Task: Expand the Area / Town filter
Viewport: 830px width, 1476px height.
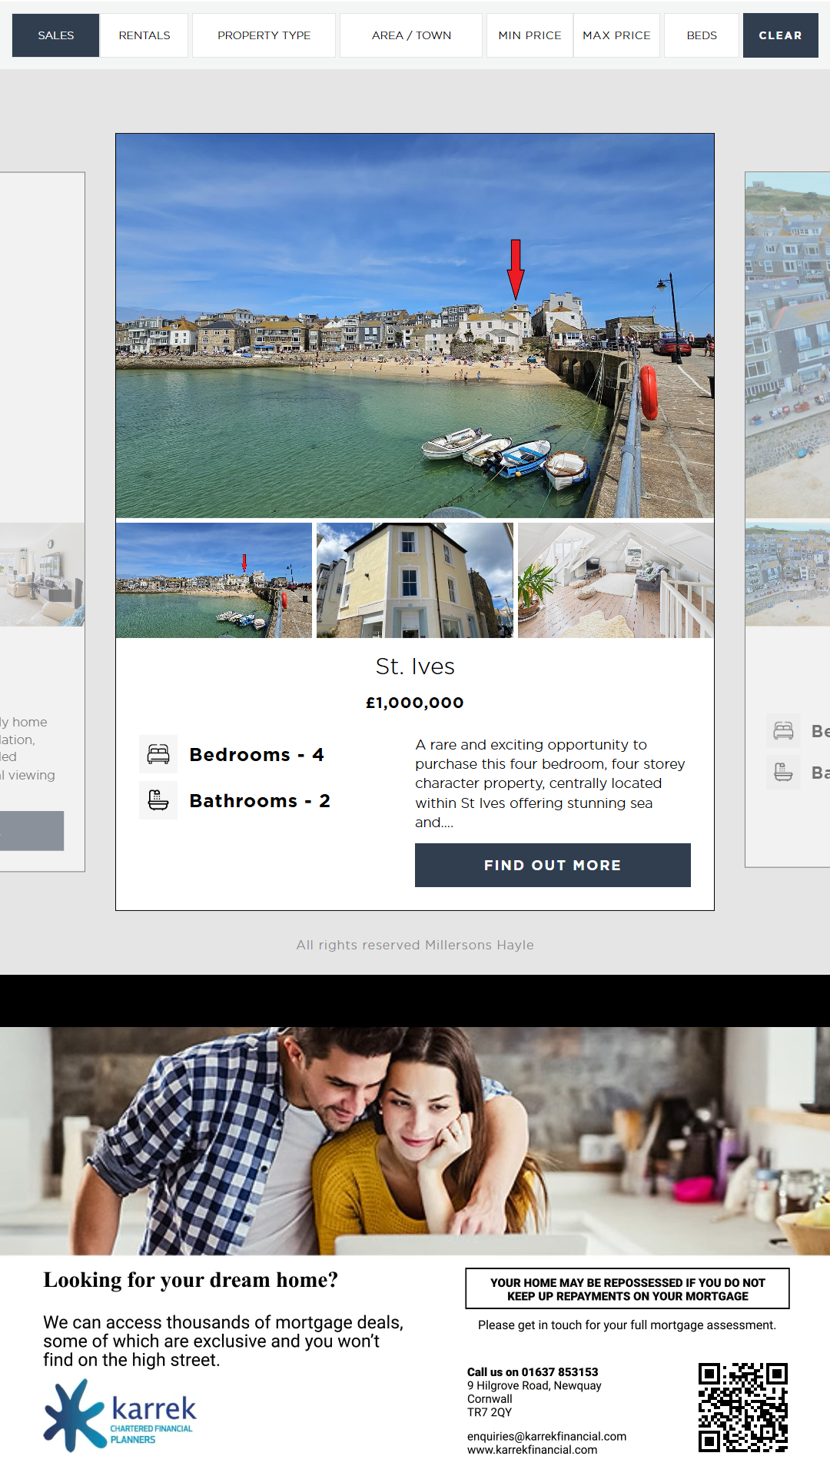Action: (x=411, y=35)
